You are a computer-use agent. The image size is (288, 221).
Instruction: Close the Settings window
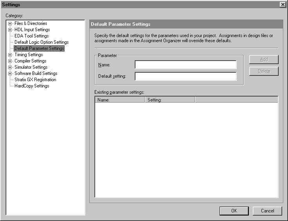[x=283, y=4]
